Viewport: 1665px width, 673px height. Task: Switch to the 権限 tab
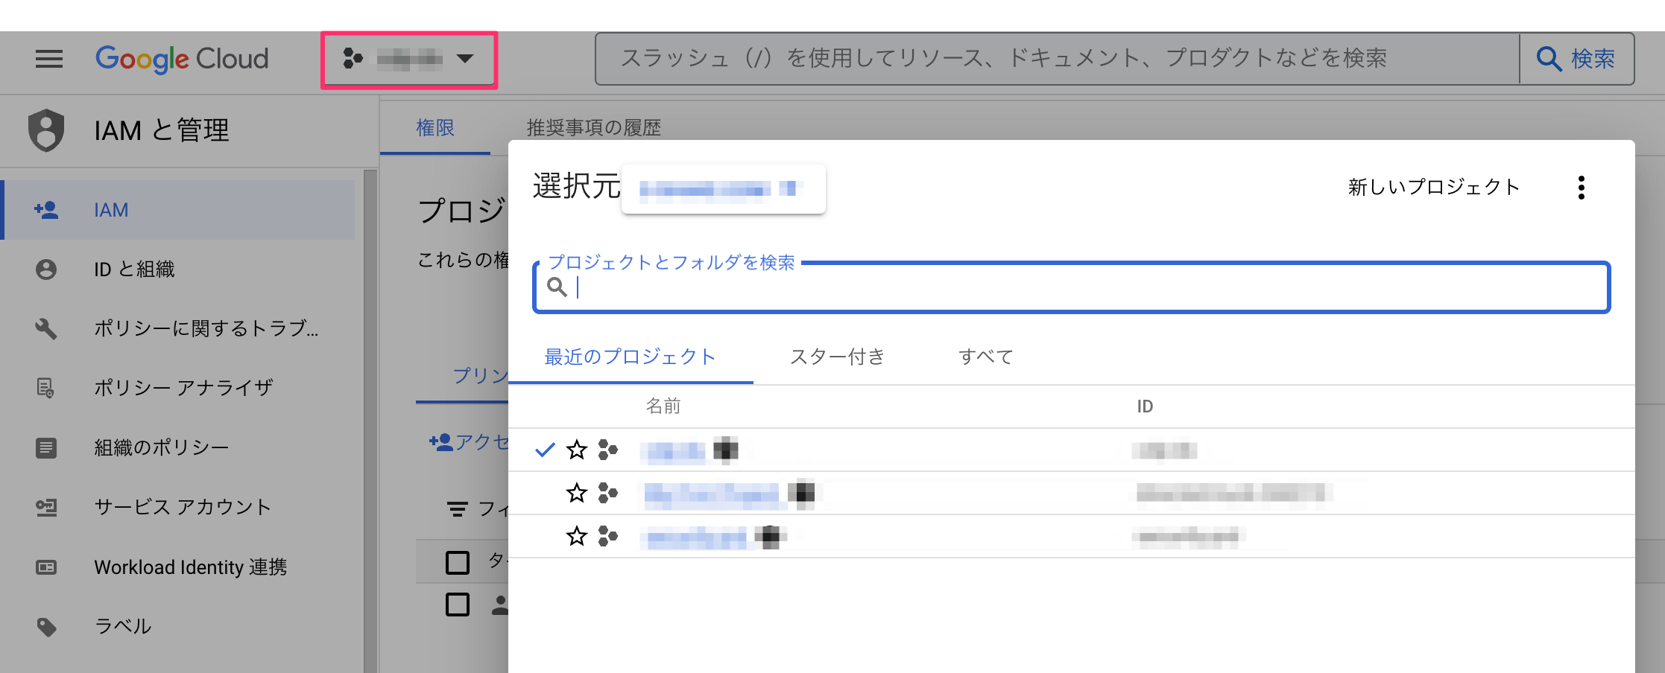coord(435,128)
